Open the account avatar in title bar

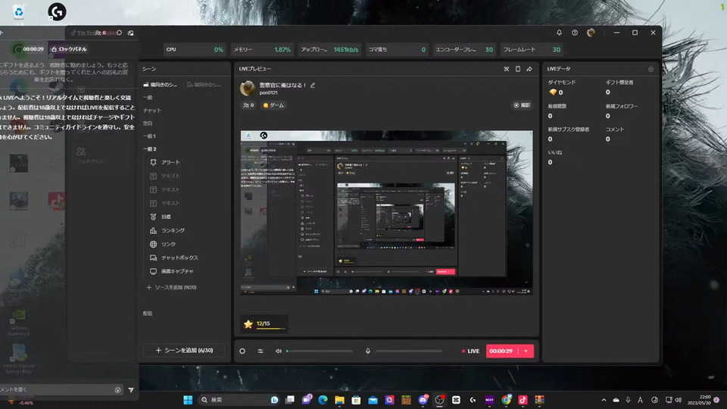[x=591, y=33]
